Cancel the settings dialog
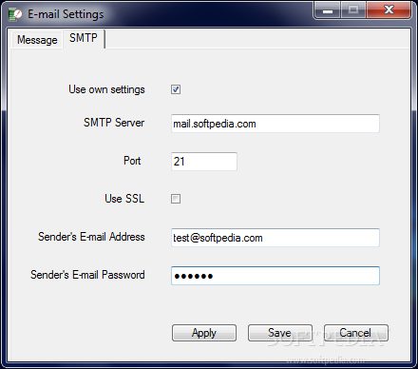The height and width of the screenshot is (369, 418). coord(356,333)
